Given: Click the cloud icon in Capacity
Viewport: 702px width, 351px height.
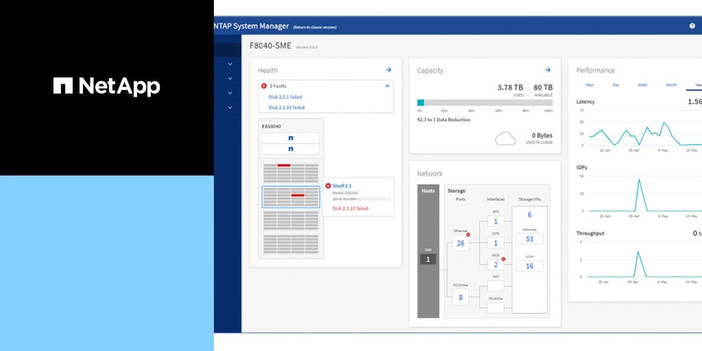Looking at the screenshot, I should pos(505,139).
